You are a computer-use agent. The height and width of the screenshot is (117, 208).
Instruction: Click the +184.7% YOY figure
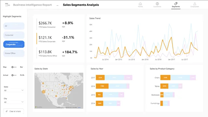click(70, 52)
